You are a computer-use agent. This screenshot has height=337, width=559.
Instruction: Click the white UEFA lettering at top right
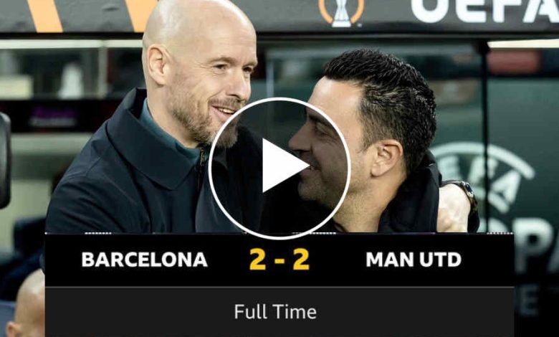485,9
